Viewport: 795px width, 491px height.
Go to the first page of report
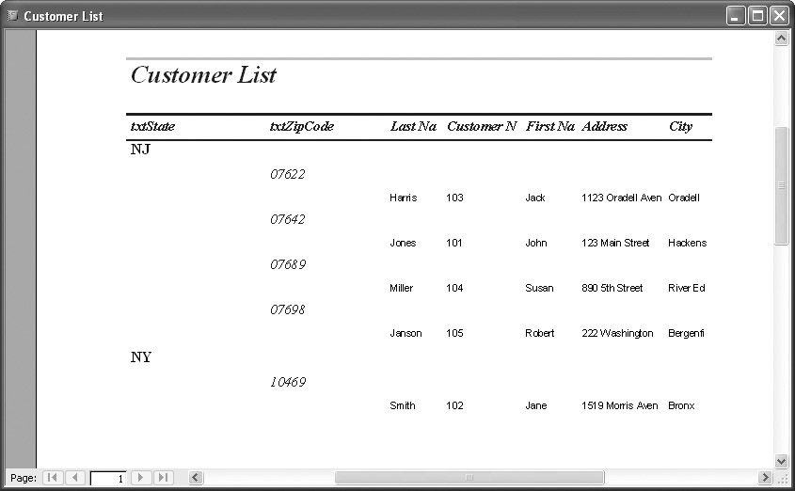(x=53, y=478)
